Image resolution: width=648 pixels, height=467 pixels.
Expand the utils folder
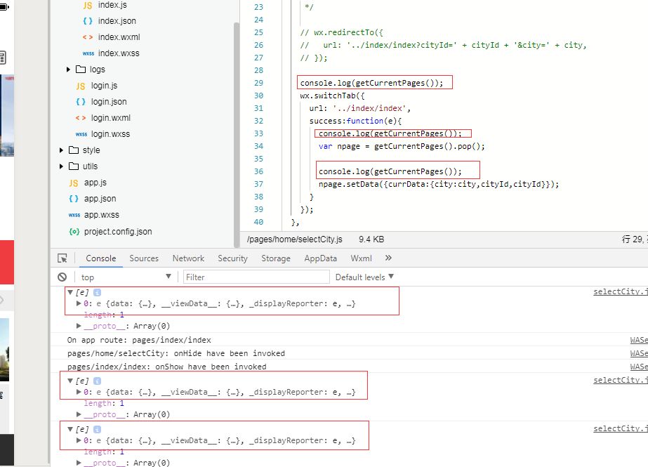click(x=61, y=166)
